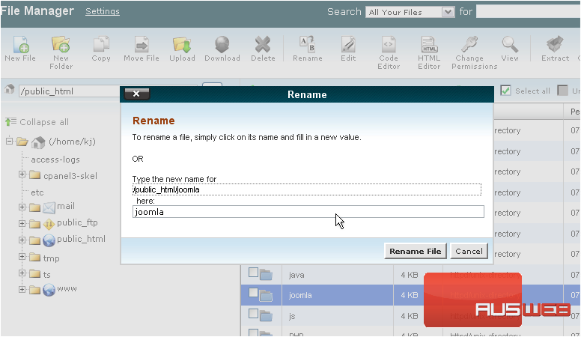This screenshot has width=581, height=337.
Task: Expand the cpanel3-skel folder node
Action: pos(22,175)
